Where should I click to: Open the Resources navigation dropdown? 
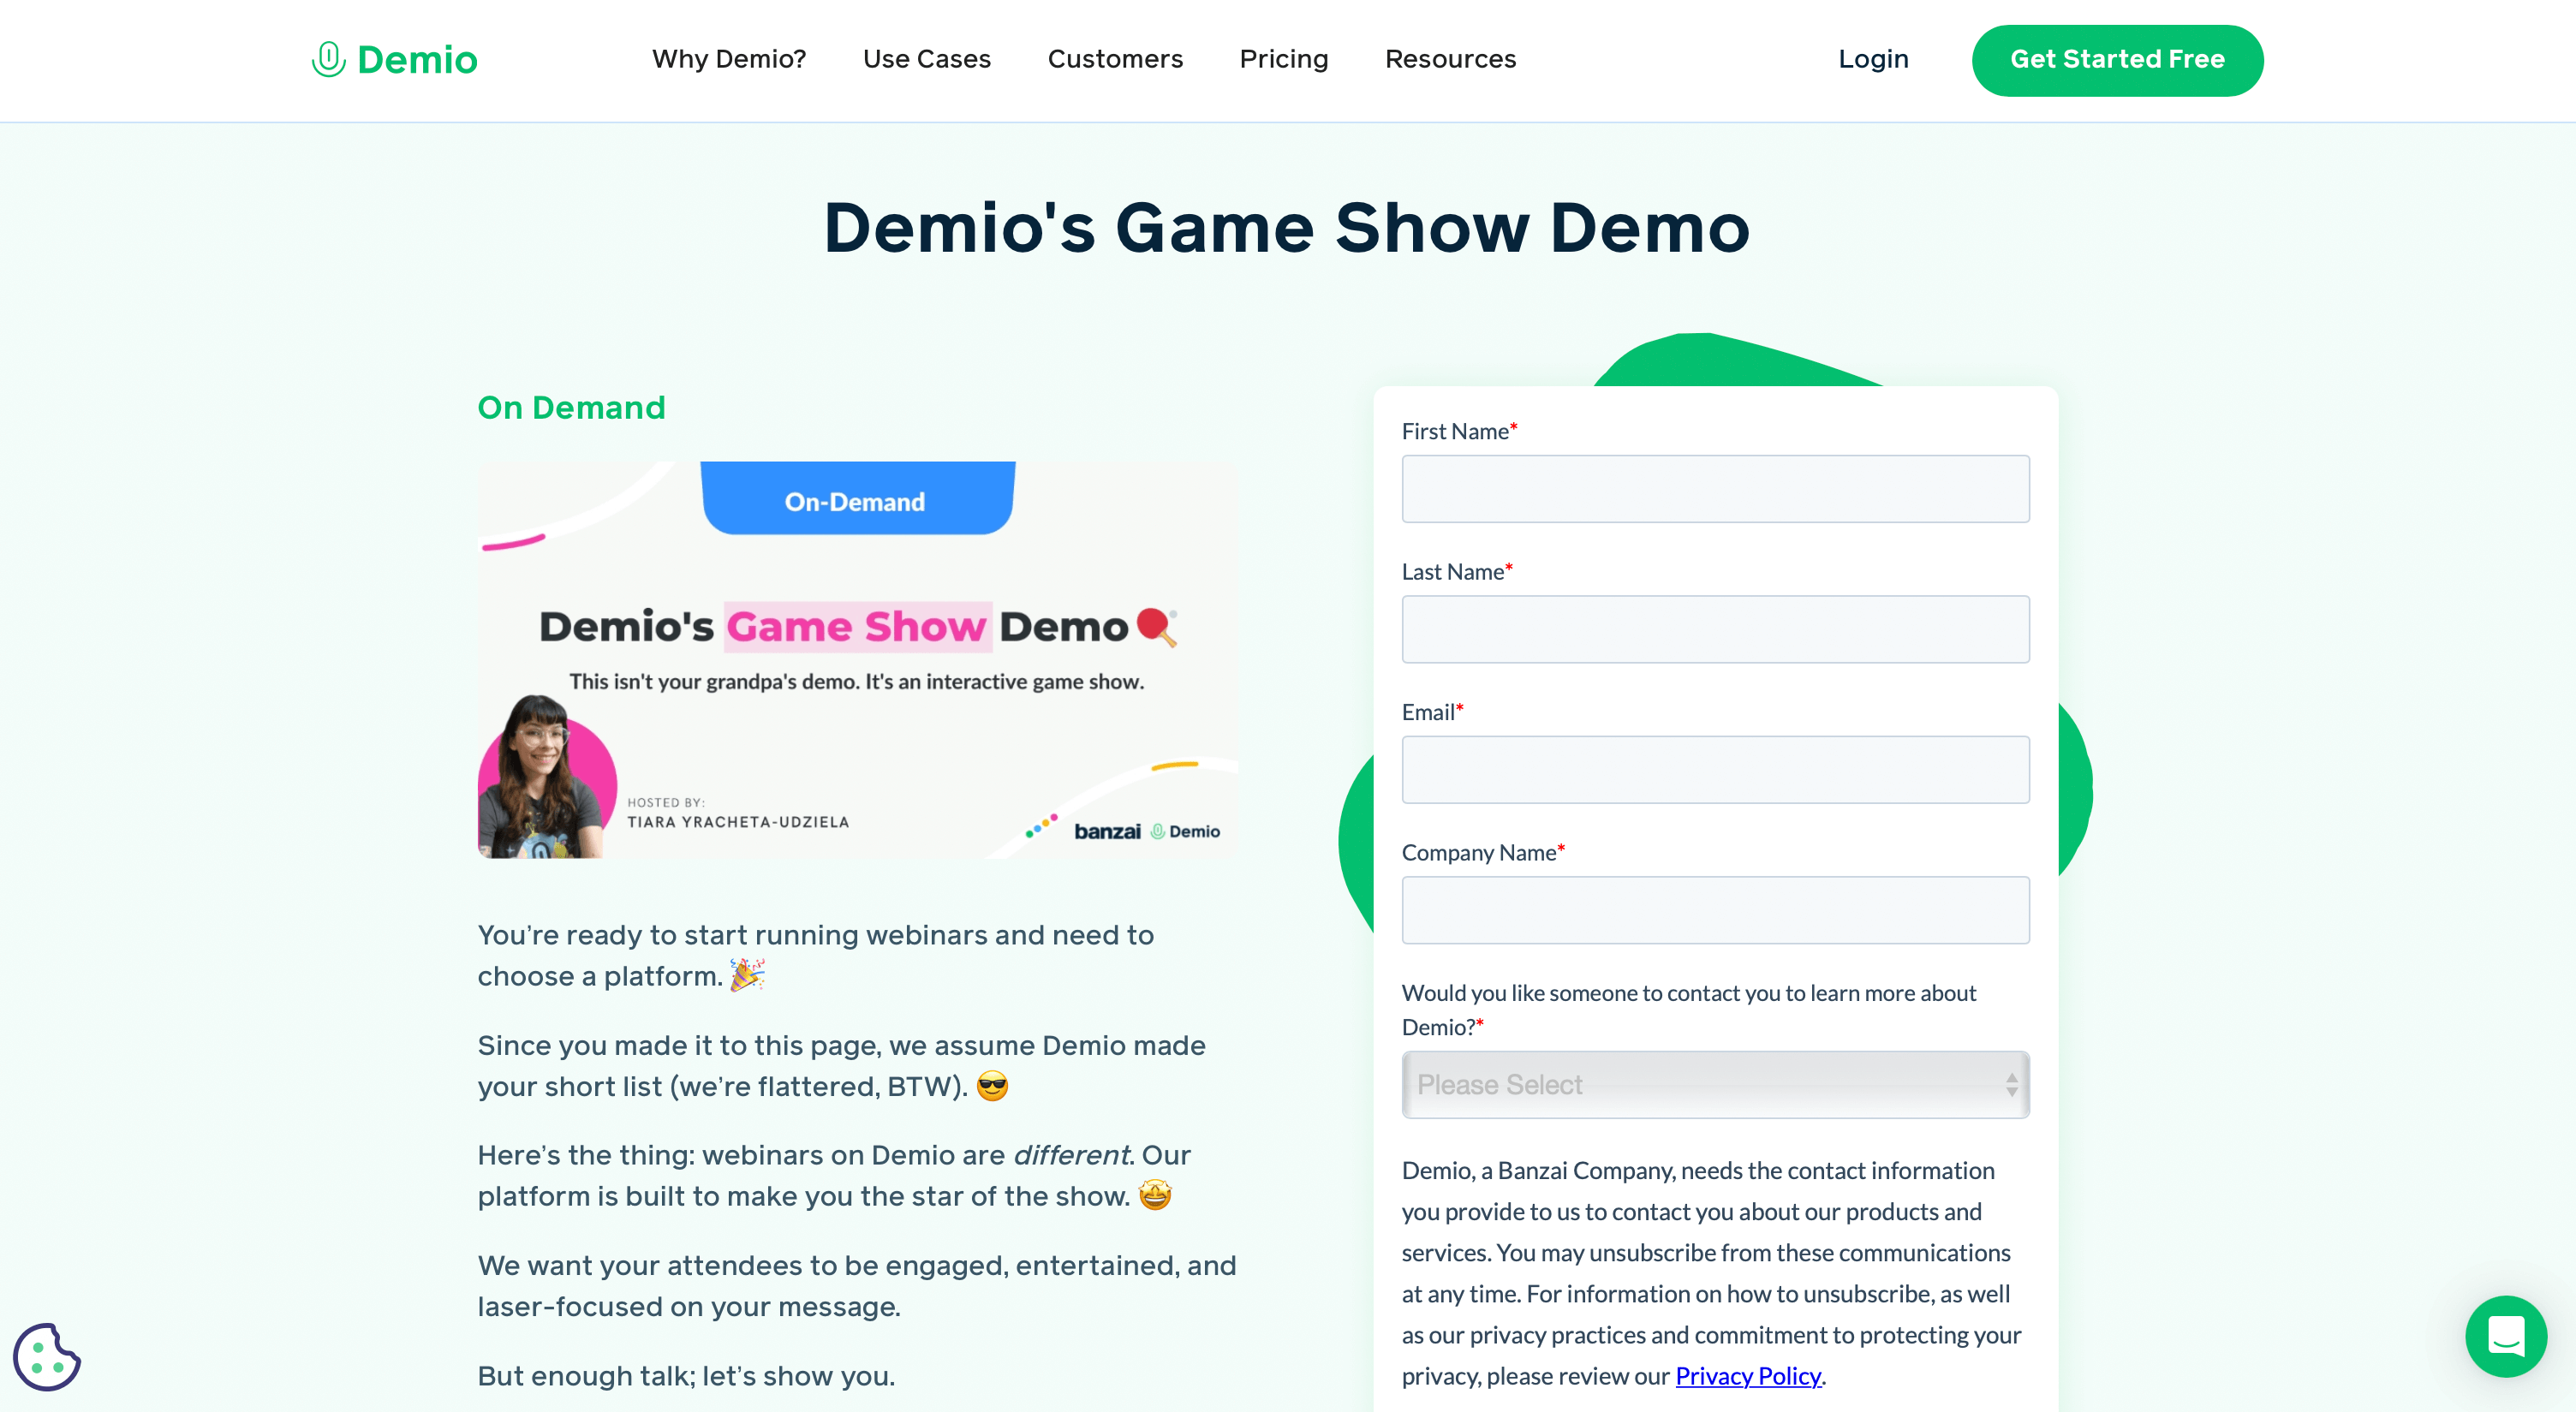[x=1450, y=57]
